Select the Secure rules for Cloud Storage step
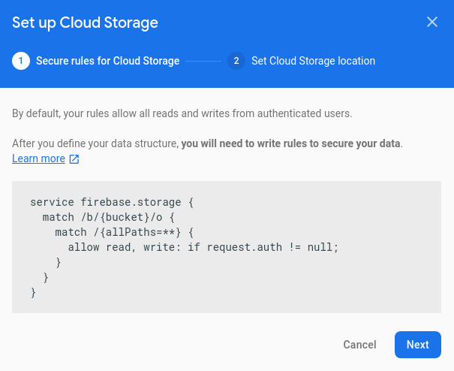The image size is (454, 371). click(107, 61)
